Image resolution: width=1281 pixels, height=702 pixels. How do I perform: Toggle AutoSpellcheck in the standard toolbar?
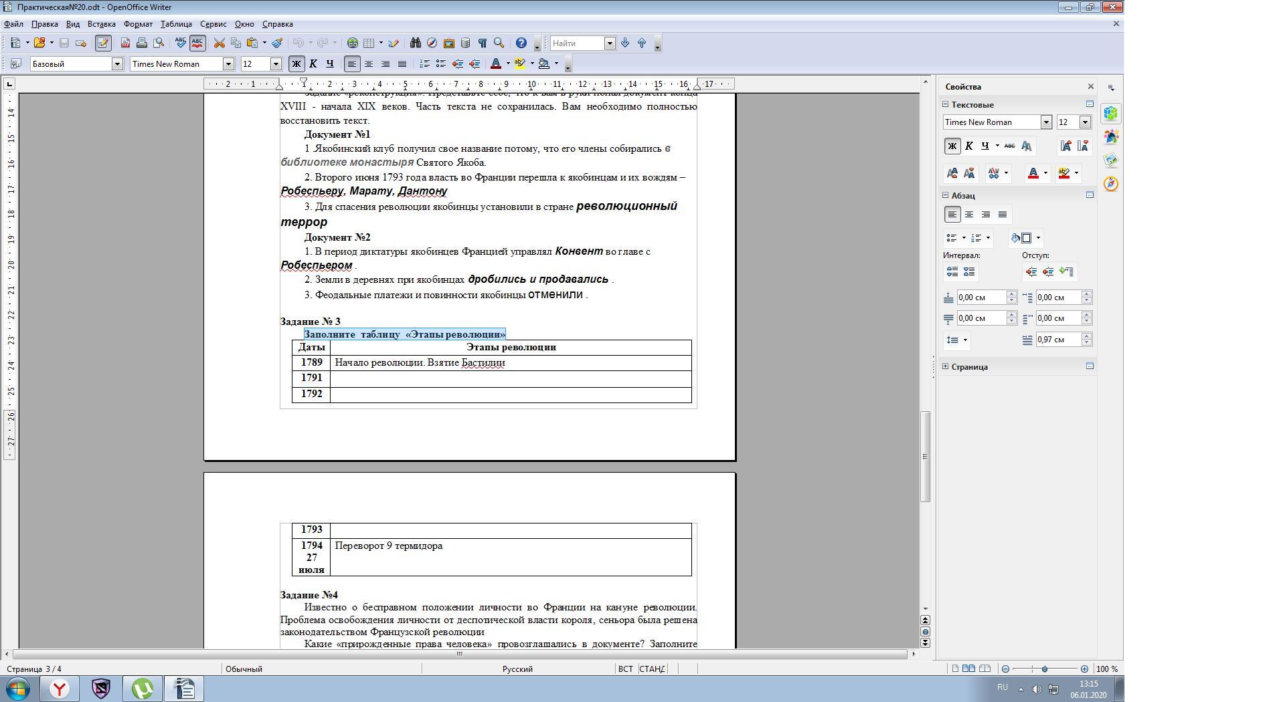[197, 43]
